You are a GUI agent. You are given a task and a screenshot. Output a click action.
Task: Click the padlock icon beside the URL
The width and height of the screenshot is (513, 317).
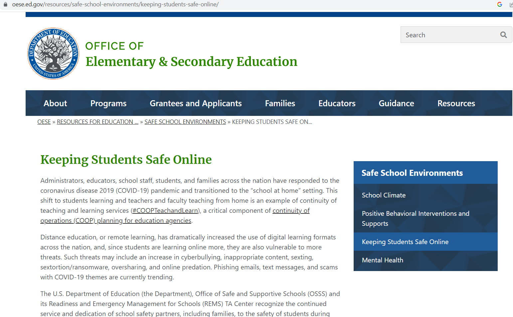pos(5,4)
